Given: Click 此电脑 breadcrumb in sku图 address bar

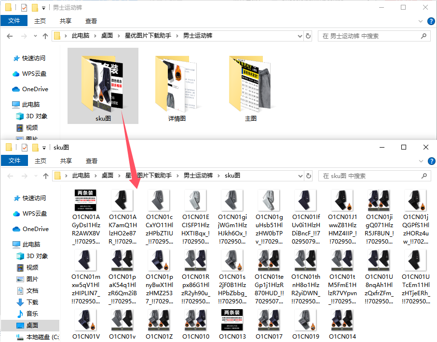Looking at the screenshot, I should tap(81, 176).
